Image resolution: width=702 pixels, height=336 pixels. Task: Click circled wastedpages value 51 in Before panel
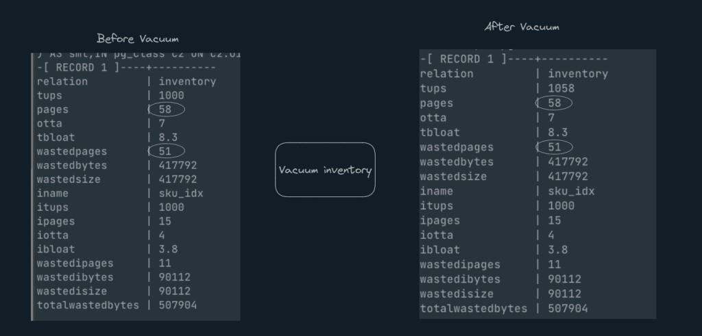167,151
